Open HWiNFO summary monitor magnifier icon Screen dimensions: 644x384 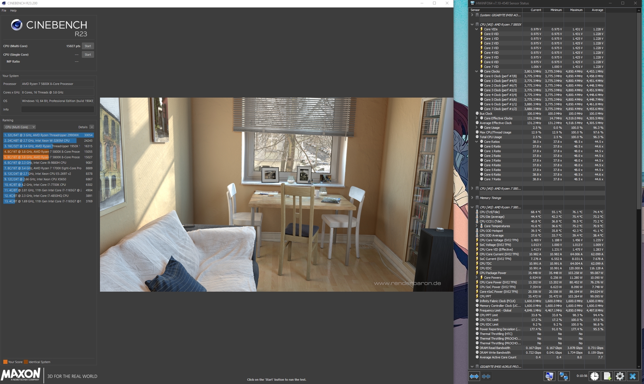(x=549, y=376)
